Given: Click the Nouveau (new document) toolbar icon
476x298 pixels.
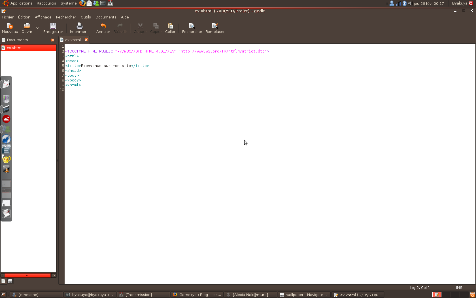Looking at the screenshot, I should point(10,26).
